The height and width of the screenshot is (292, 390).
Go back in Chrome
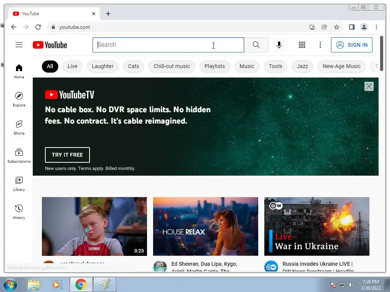(14, 27)
